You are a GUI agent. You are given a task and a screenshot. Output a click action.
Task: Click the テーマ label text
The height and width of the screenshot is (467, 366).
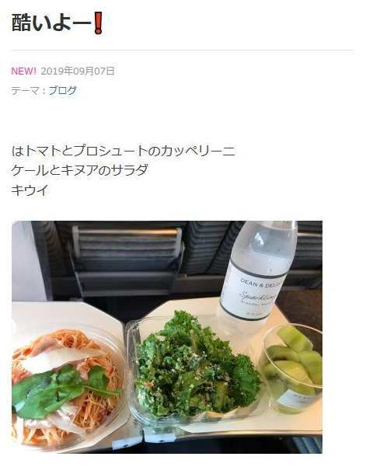point(25,90)
